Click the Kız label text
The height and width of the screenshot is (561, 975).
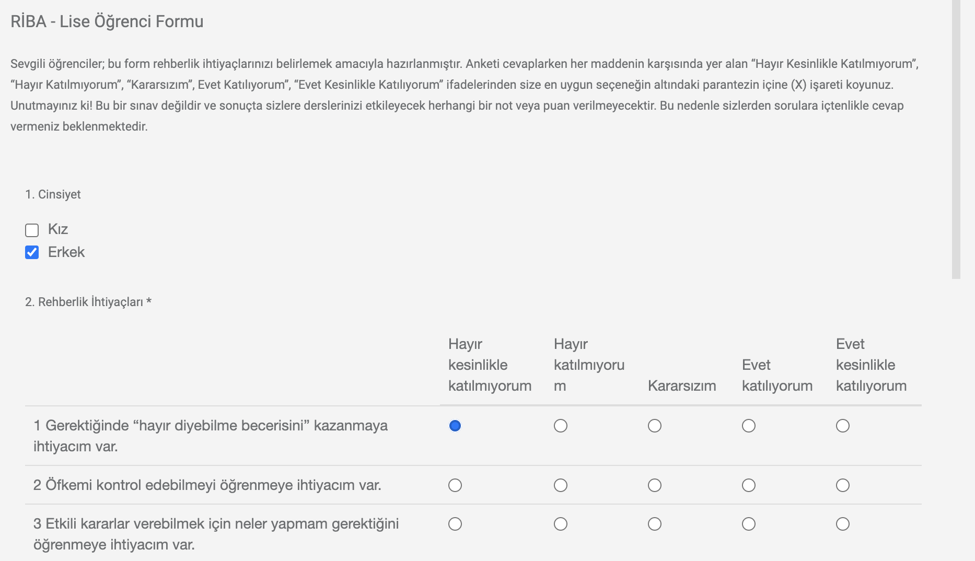57,229
